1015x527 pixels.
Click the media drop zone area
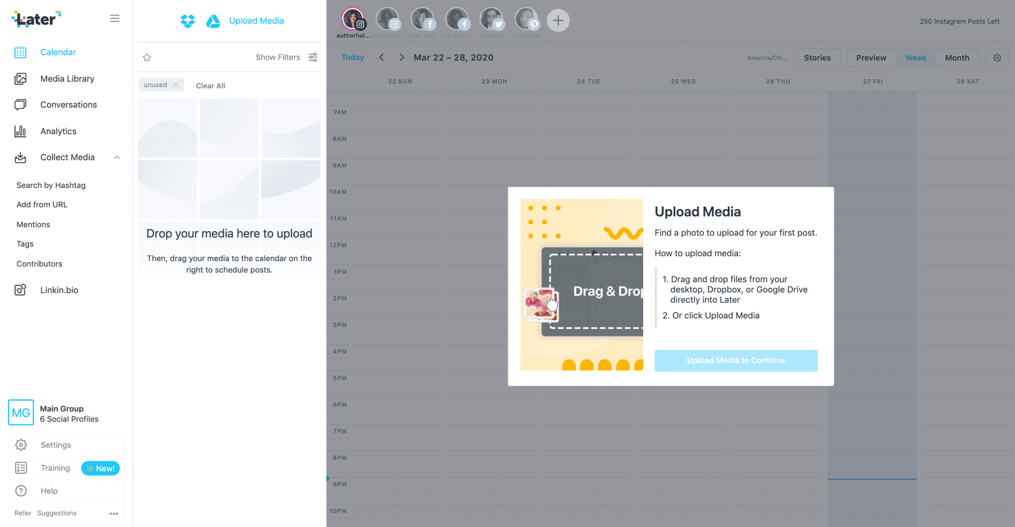[x=230, y=189]
